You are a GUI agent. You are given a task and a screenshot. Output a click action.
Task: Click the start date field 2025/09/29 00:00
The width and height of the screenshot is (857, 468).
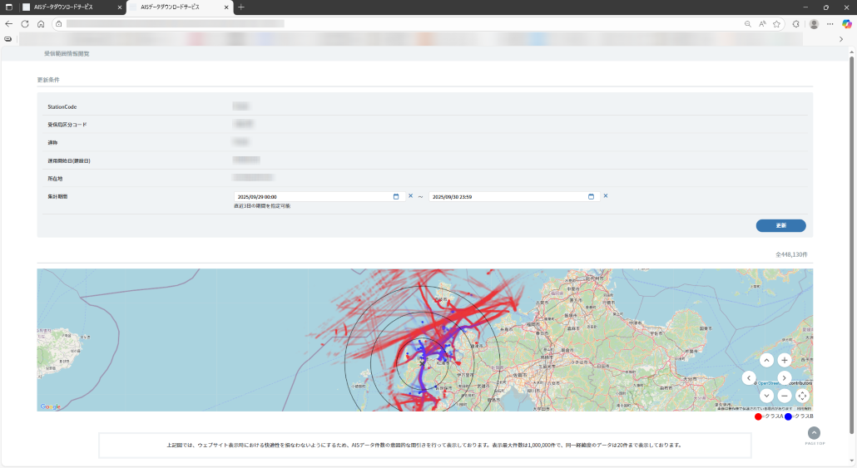[x=312, y=197]
